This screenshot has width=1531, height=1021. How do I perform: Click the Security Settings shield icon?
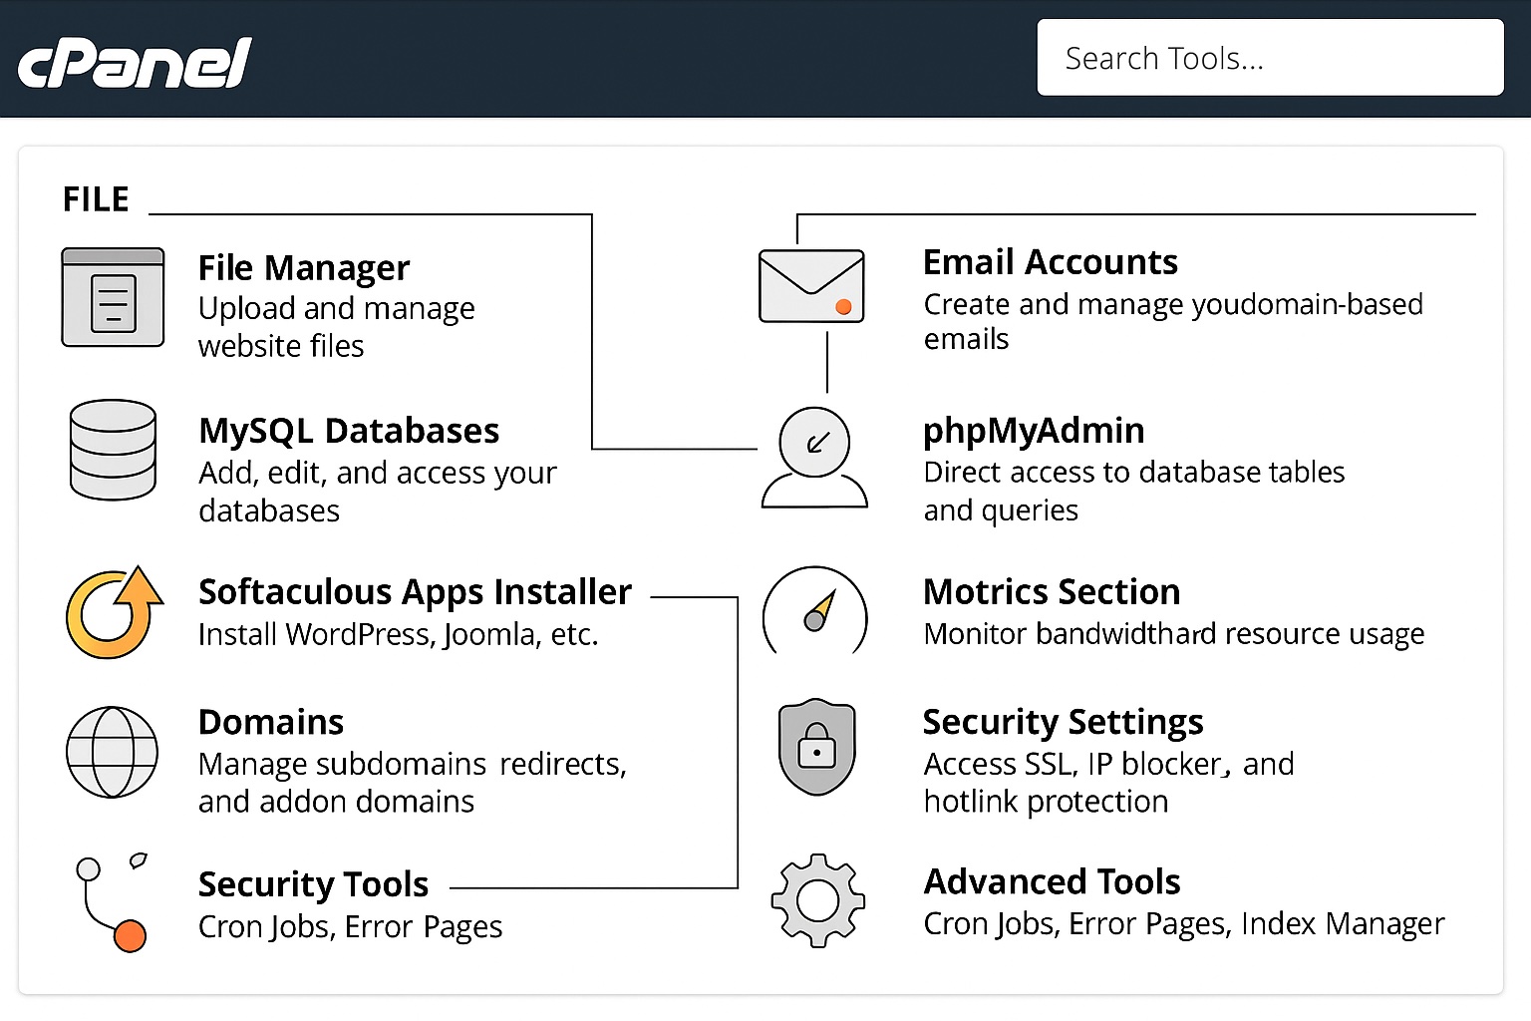tap(816, 747)
